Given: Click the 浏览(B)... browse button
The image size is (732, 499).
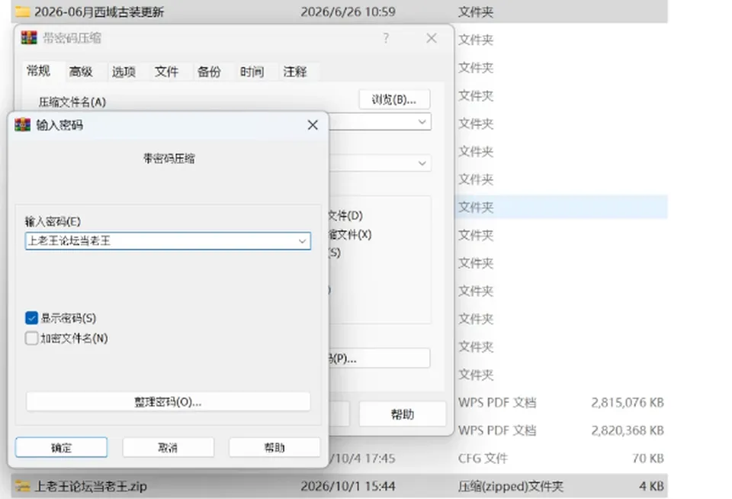Looking at the screenshot, I should coord(394,99).
